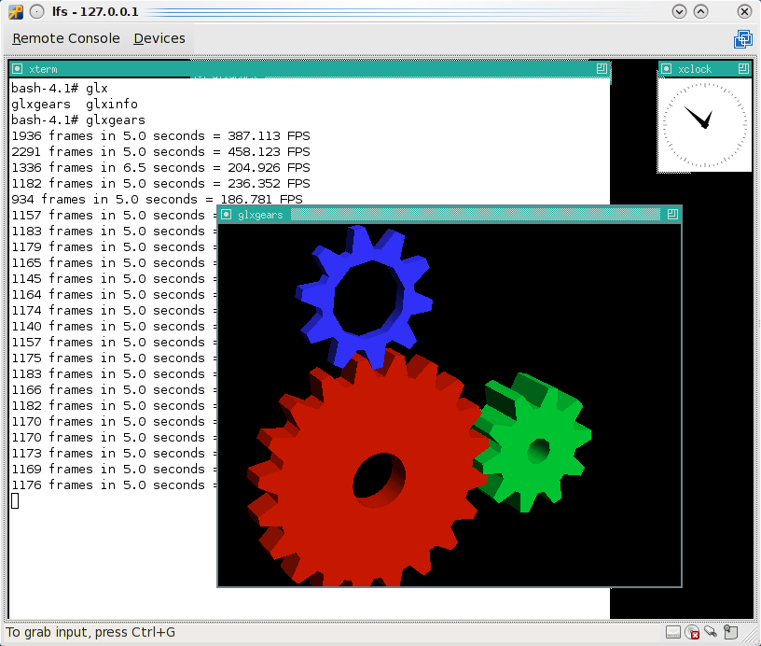
Task: Open the xclock window menu button
Action: coord(667,68)
